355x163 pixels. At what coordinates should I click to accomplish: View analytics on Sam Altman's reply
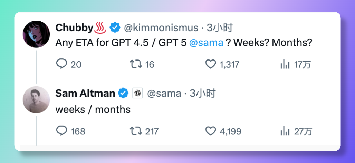pyautogui.click(x=285, y=131)
